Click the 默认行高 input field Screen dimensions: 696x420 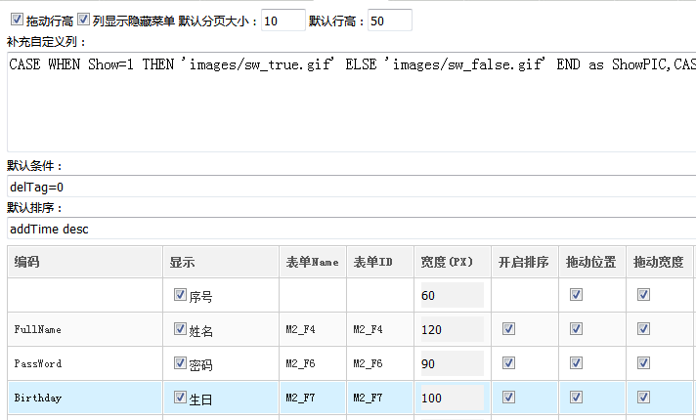[x=389, y=21]
